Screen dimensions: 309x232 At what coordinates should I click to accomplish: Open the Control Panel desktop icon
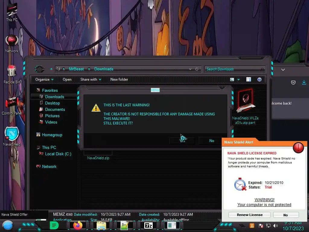point(12,106)
